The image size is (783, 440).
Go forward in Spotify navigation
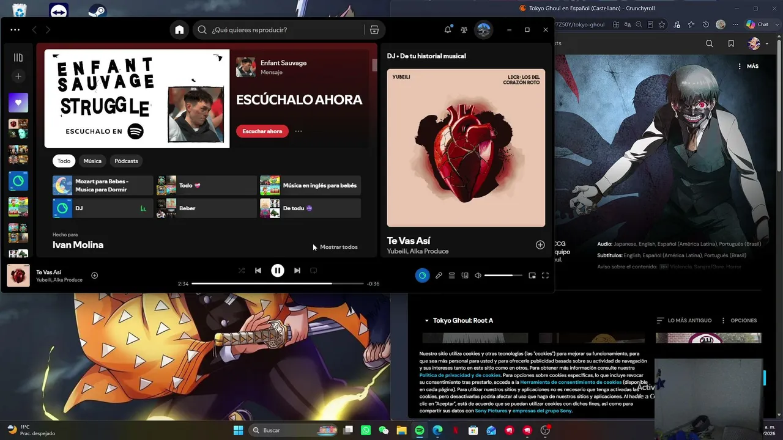[48, 29]
